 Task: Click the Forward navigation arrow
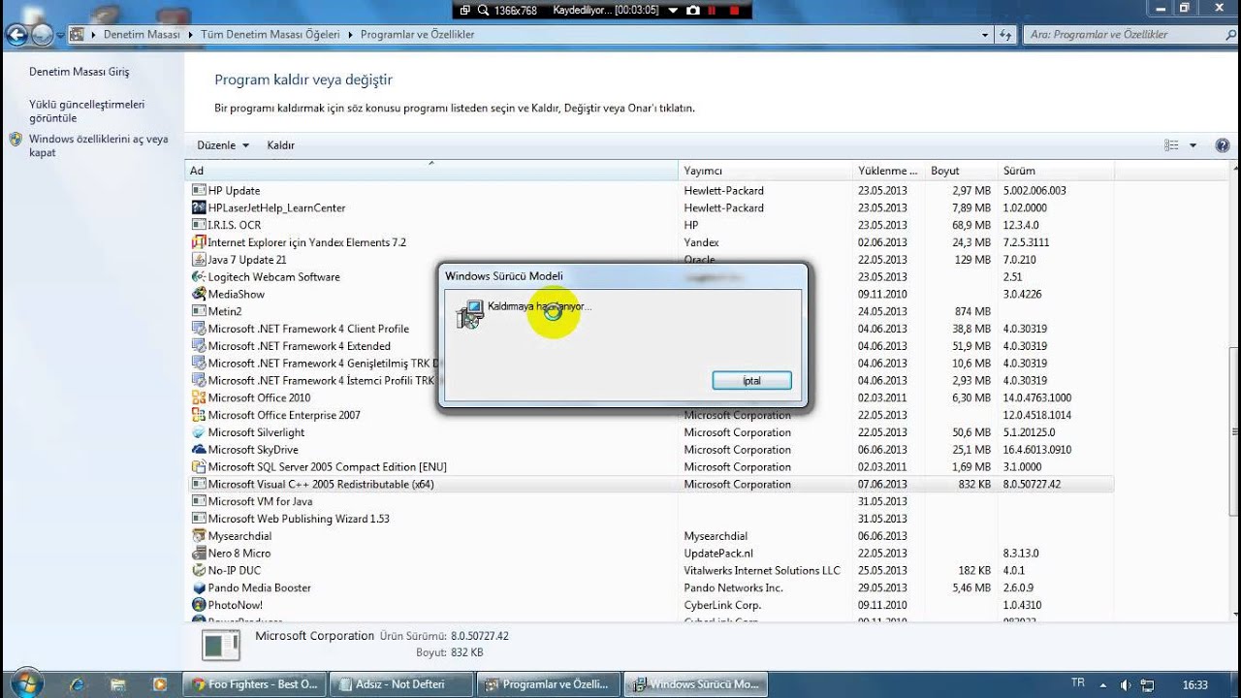(x=42, y=36)
